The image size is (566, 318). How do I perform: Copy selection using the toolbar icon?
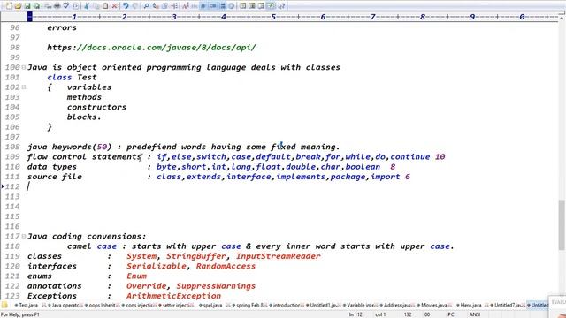coord(96,6)
